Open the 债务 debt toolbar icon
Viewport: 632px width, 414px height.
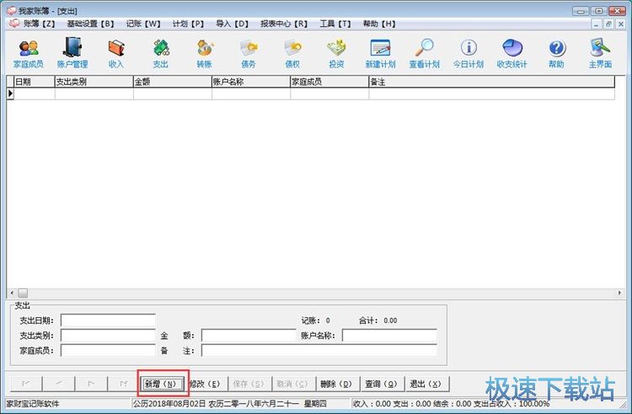coord(249,54)
